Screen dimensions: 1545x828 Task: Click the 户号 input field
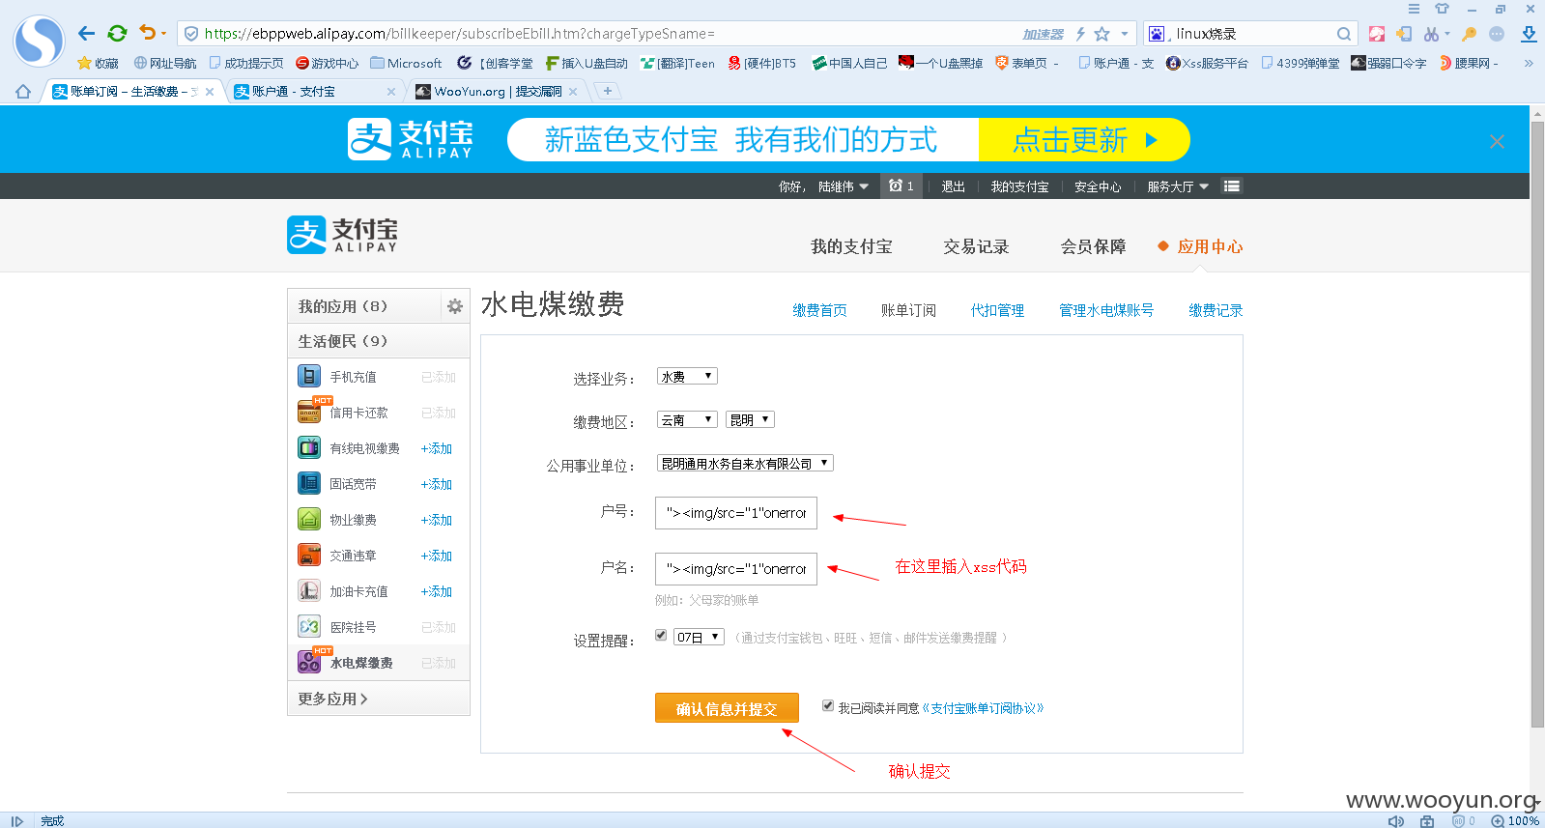[x=736, y=513]
